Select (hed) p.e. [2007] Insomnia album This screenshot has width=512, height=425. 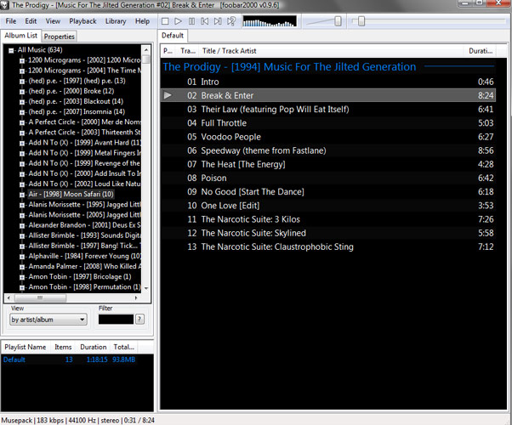coord(77,111)
